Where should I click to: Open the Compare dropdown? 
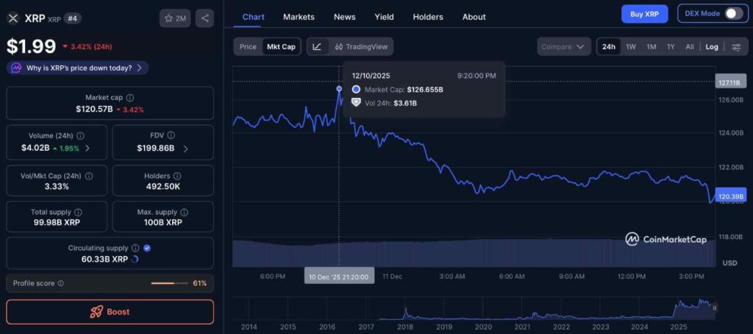(x=563, y=47)
